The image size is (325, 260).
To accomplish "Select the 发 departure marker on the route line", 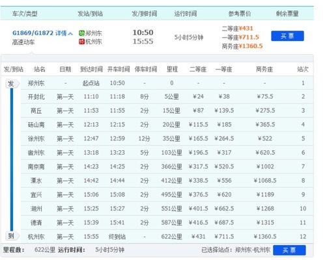I will point(12,83).
